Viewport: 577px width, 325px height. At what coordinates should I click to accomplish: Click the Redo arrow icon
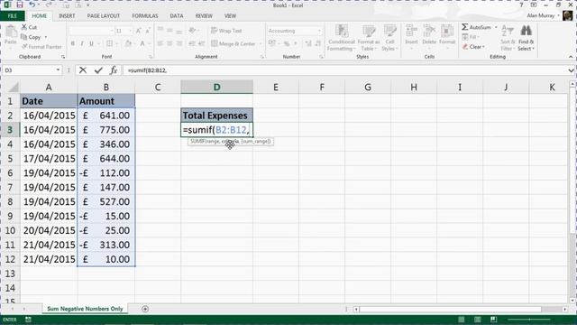click(49, 5)
